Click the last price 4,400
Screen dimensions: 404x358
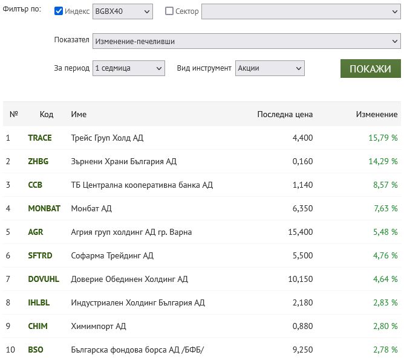pyautogui.click(x=302, y=138)
